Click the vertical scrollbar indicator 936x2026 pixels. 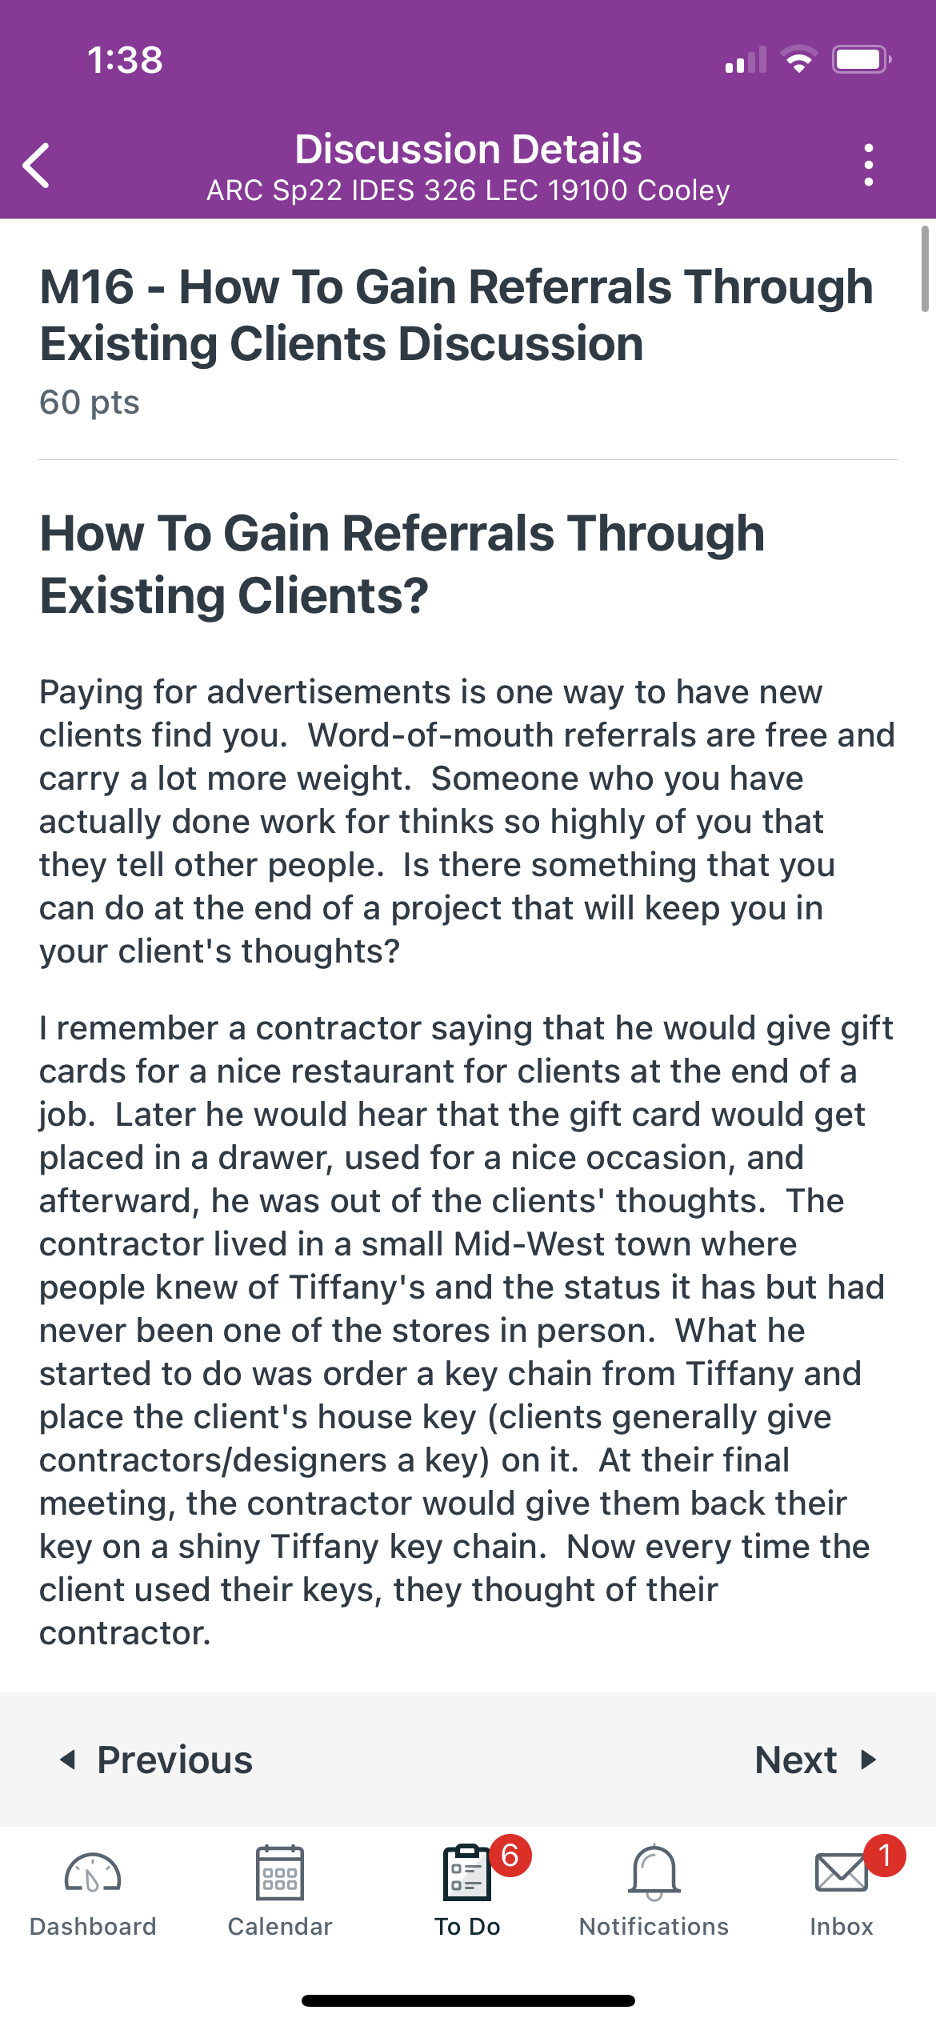[x=925, y=269]
